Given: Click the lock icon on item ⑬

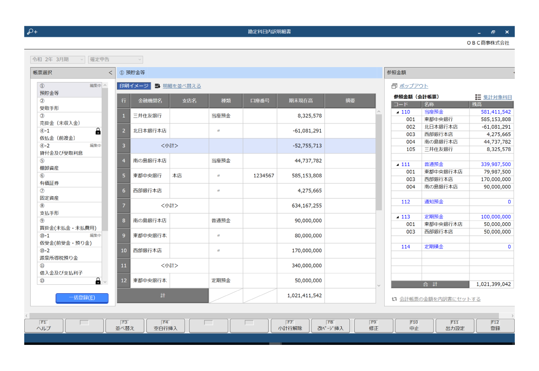Looking at the screenshot, I should coord(98,281).
